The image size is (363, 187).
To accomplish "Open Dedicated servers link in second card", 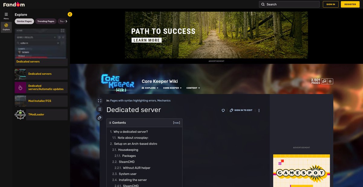I will click(40, 74).
